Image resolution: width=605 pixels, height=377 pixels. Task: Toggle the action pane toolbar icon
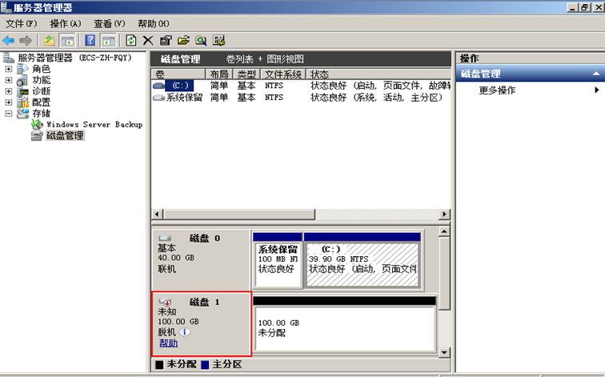click(108, 40)
